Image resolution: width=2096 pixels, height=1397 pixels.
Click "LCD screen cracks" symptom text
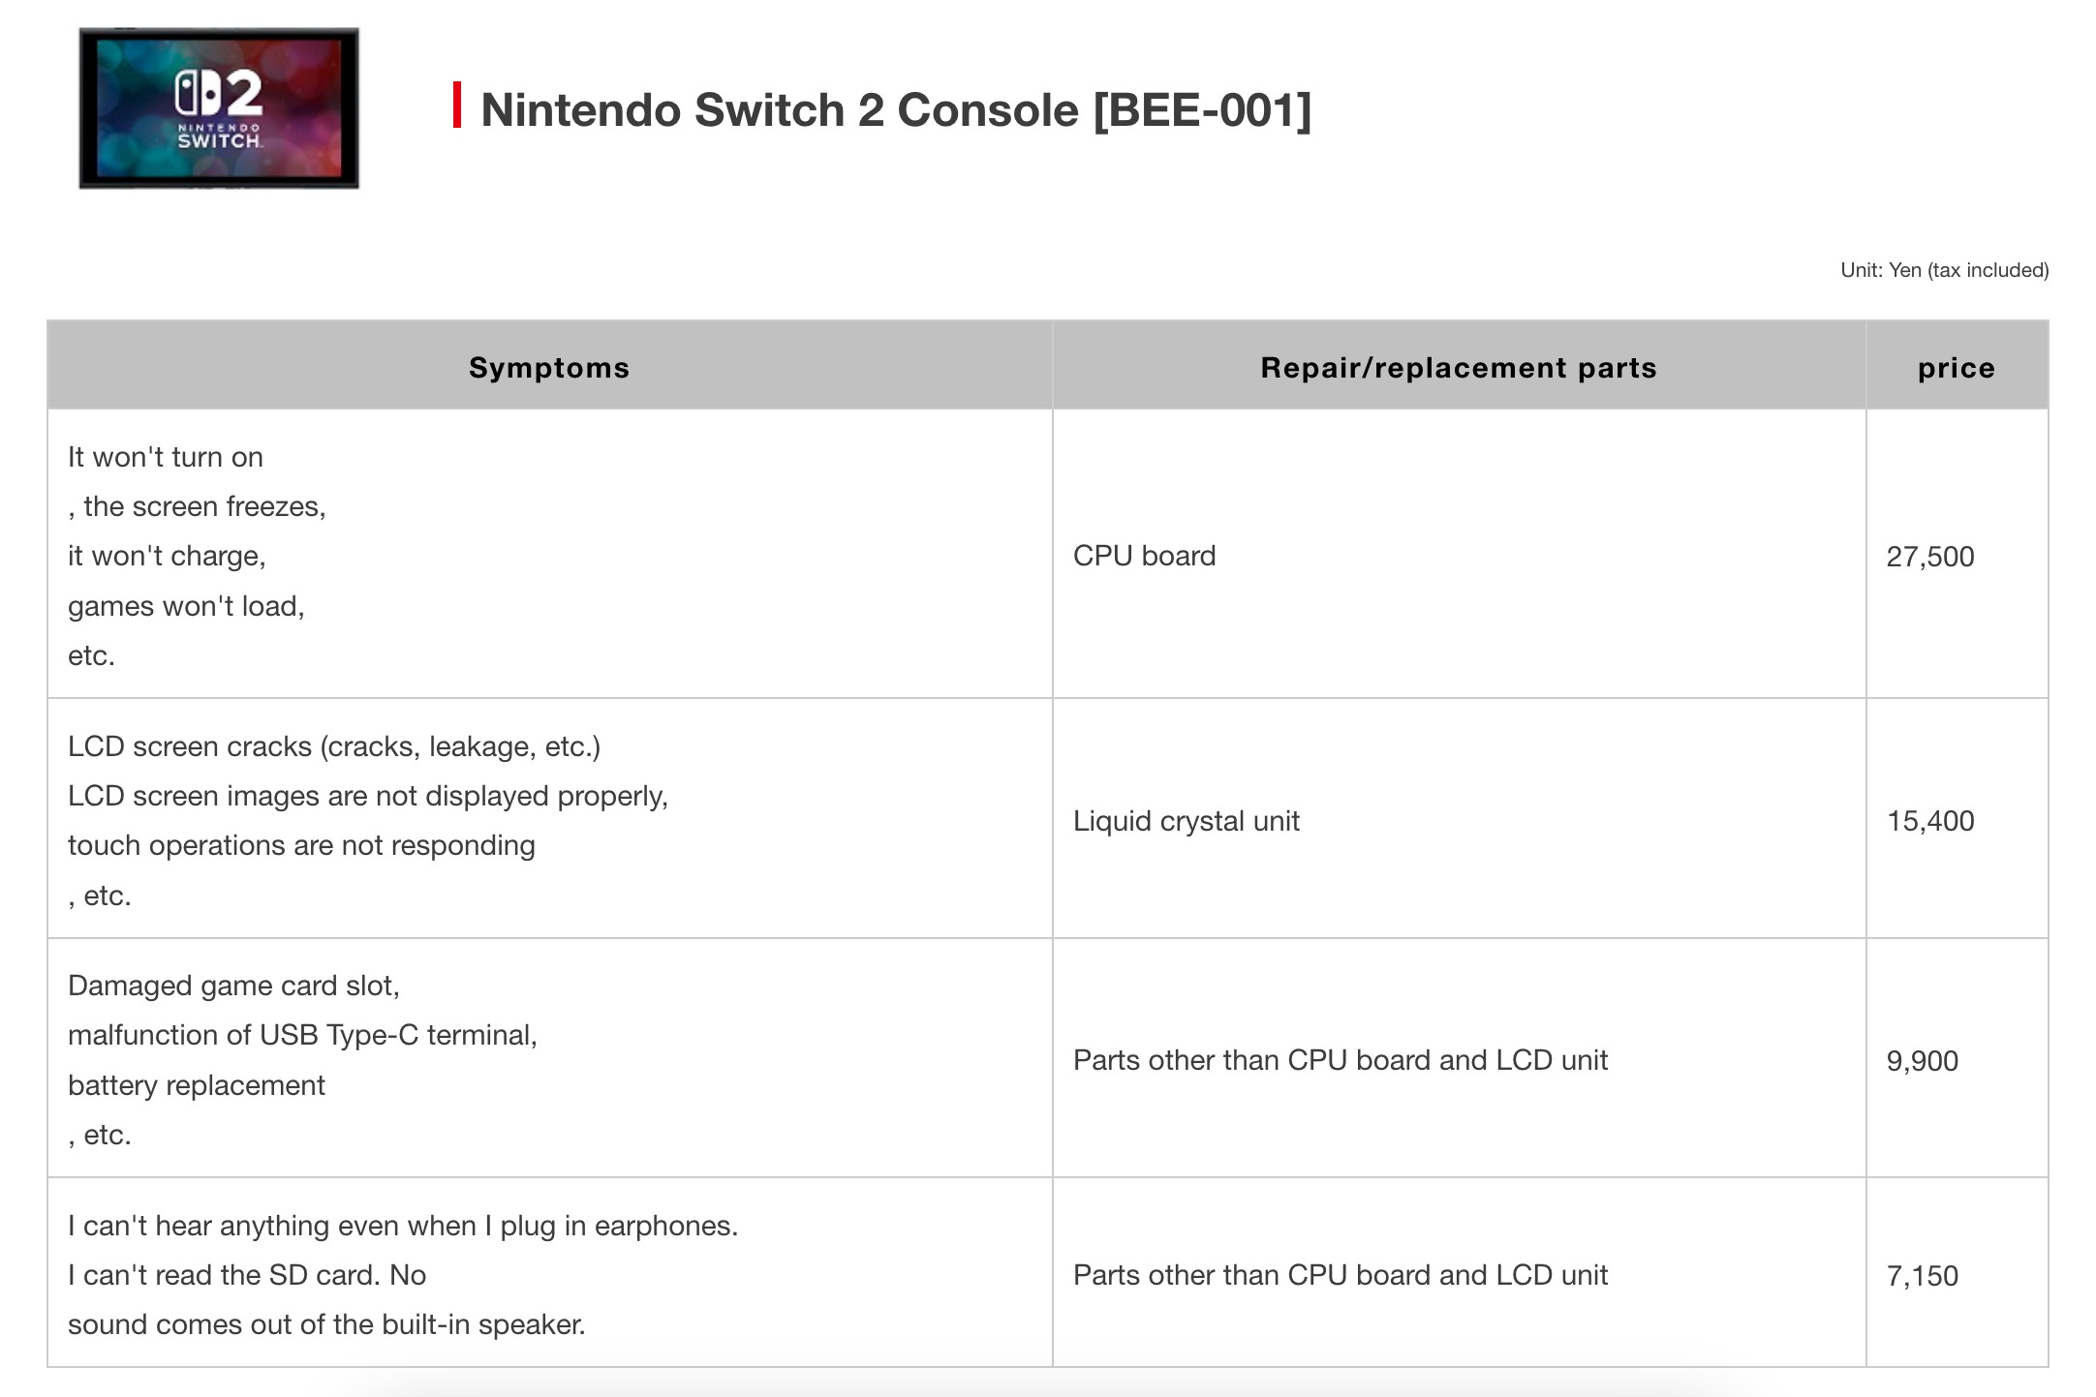point(190,745)
